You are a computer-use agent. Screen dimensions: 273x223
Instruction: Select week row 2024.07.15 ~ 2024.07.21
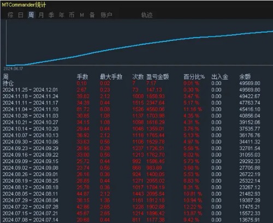pos(132,213)
